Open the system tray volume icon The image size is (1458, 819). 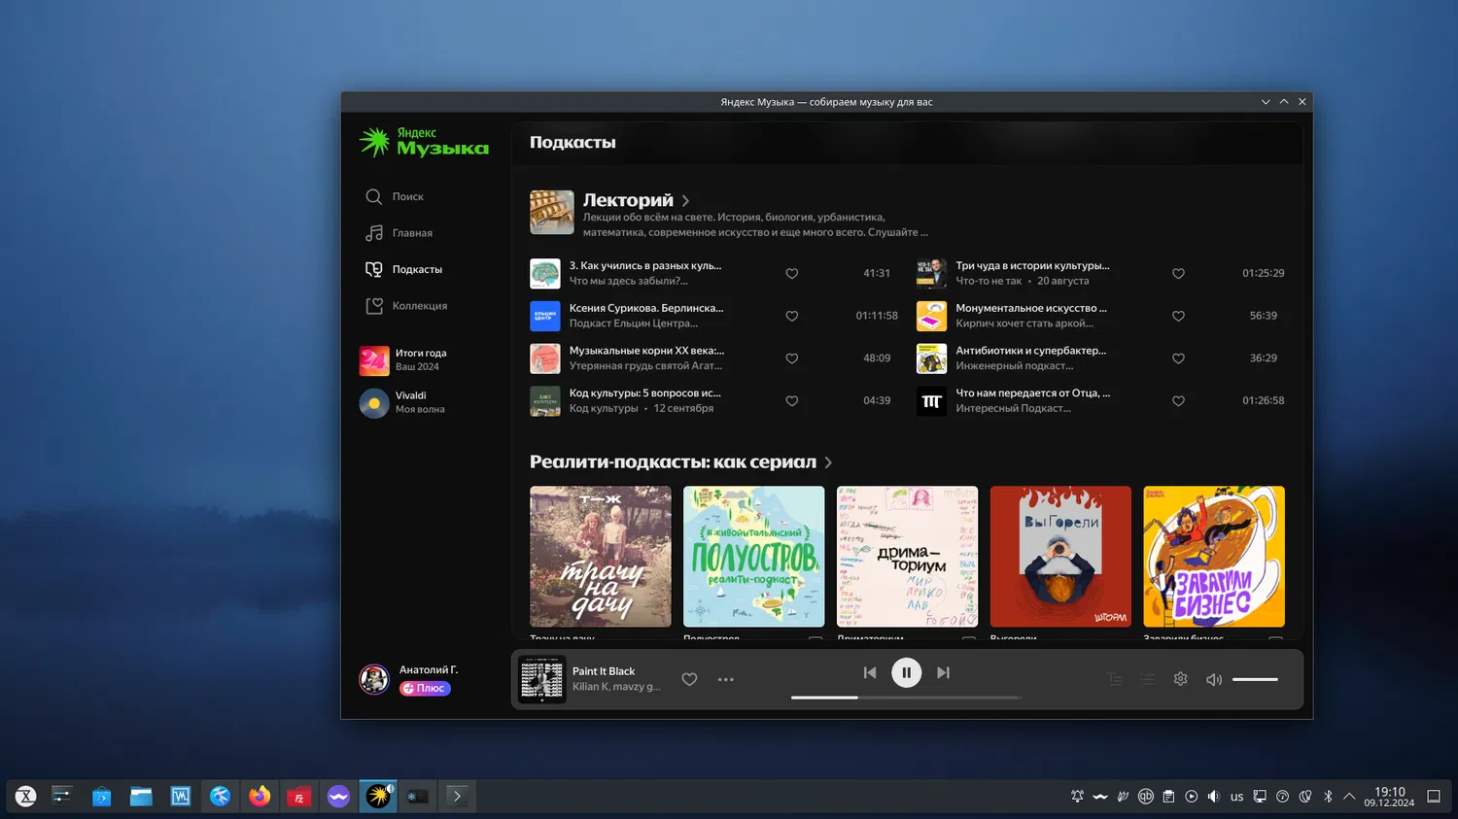point(1213,797)
